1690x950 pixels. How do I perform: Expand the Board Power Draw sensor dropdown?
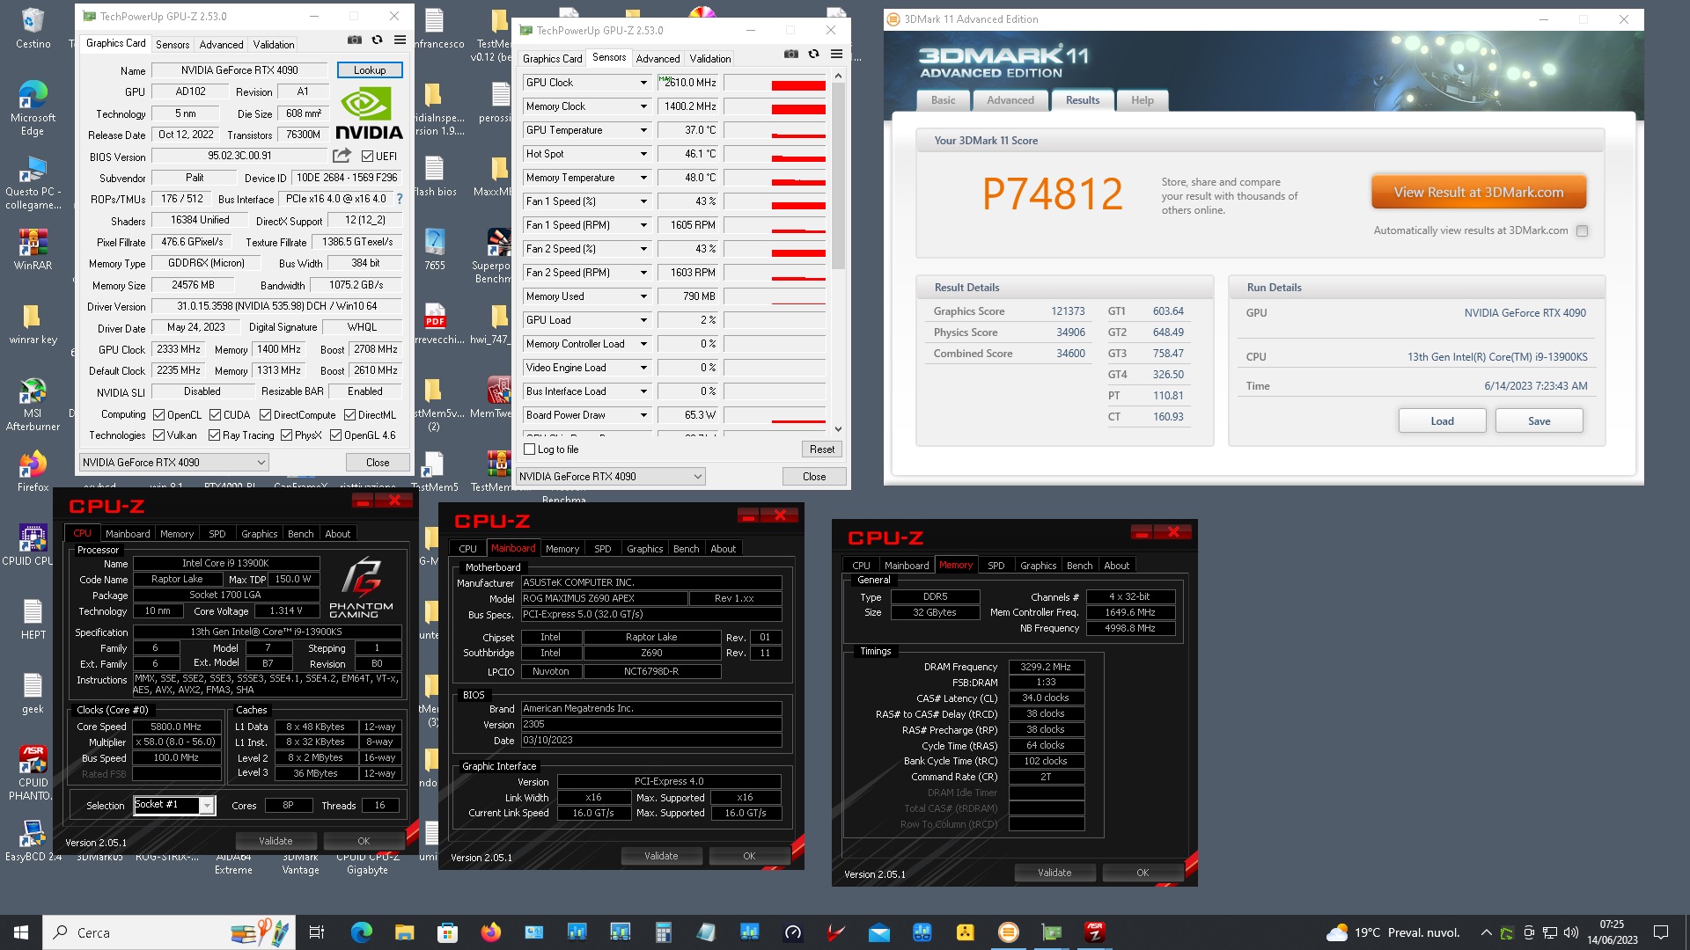tap(643, 415)
